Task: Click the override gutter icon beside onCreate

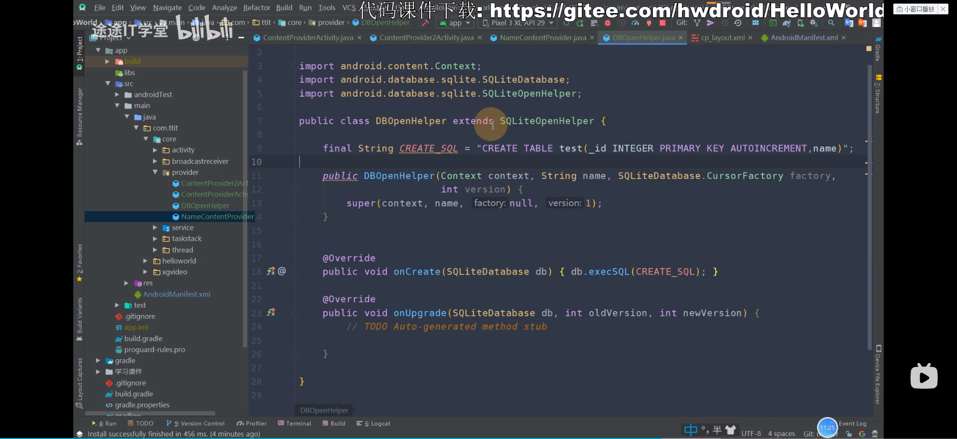Action: coord(271,272)
